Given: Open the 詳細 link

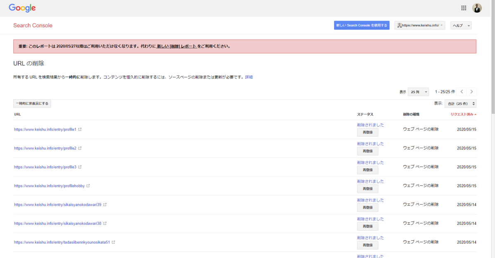Looking at the screenshot, I should click(x=249, y=77).
